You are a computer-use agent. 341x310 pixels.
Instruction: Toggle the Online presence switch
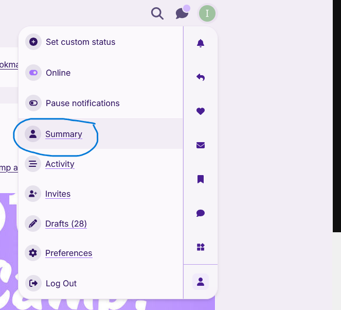101,73
